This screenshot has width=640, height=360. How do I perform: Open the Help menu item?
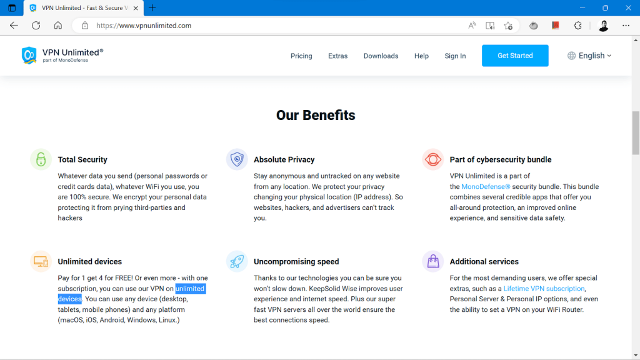421,56
